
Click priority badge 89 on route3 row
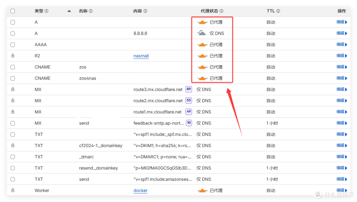click(x=189, y=89)
